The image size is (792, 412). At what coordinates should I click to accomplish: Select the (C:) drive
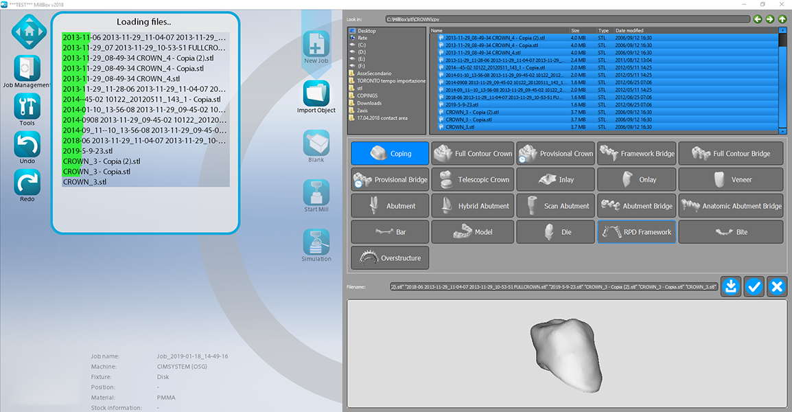pyautogui.click(x=361, y=45)
